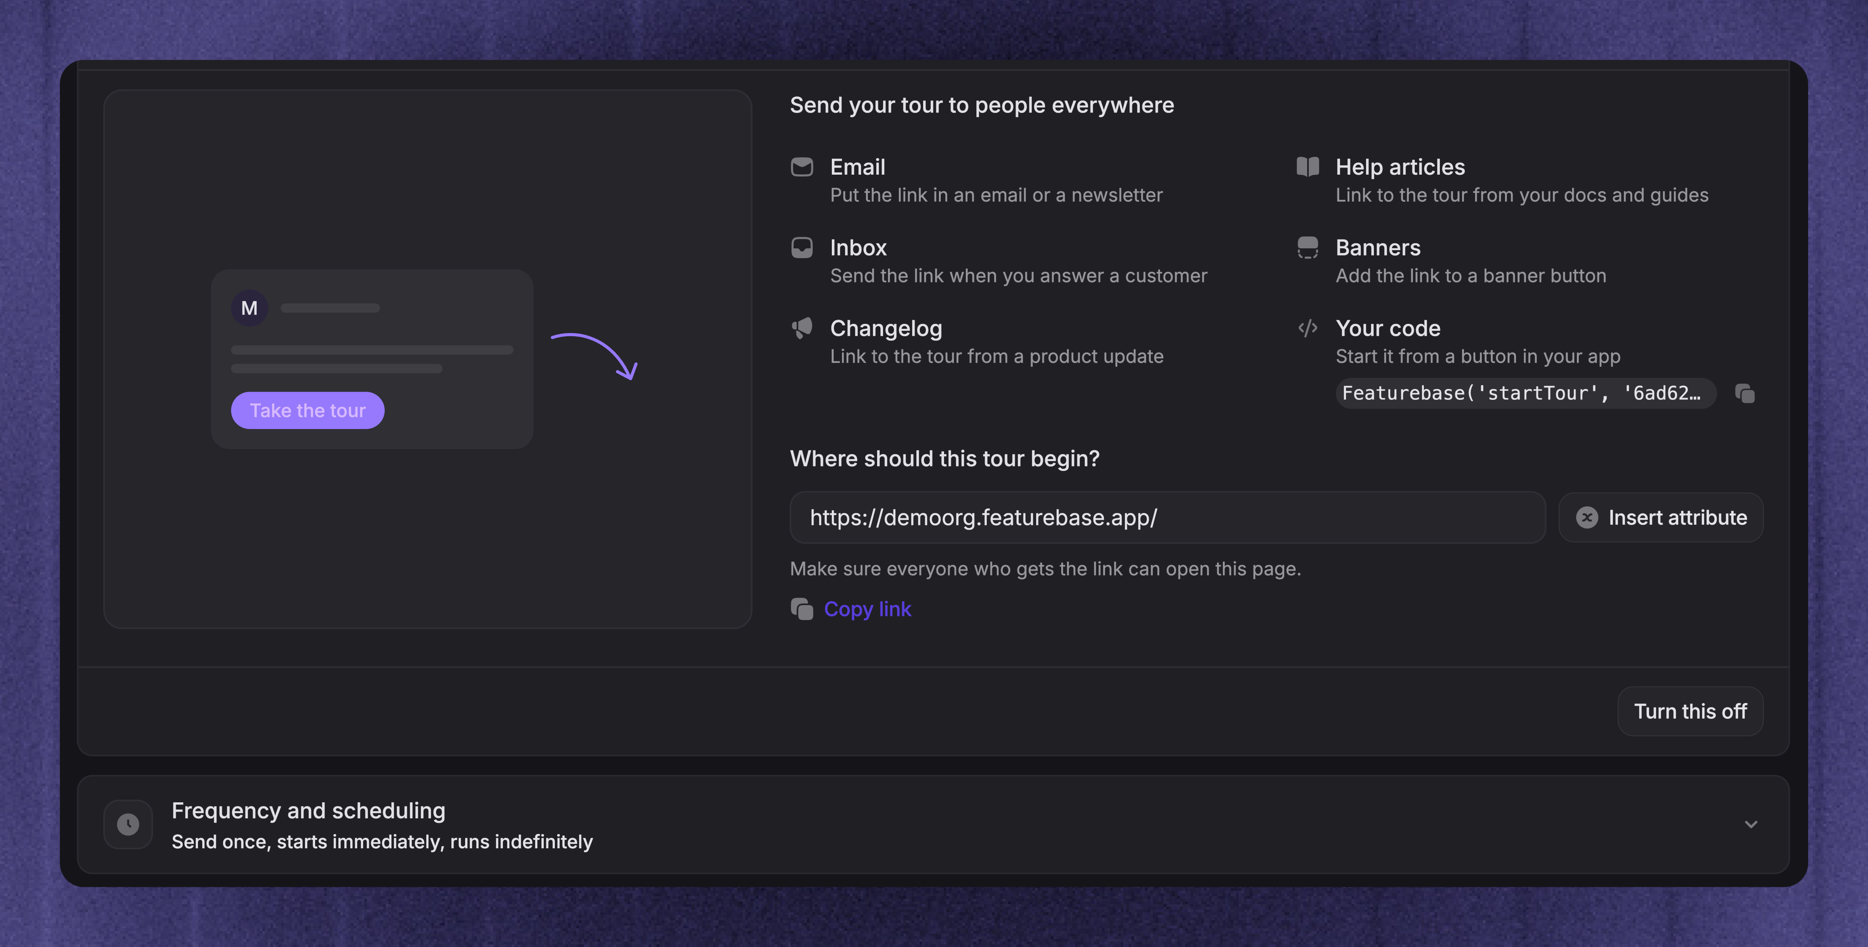Click the Take the tour preview button
This screenshot has height=947, width=1868.
click(308, 410)
